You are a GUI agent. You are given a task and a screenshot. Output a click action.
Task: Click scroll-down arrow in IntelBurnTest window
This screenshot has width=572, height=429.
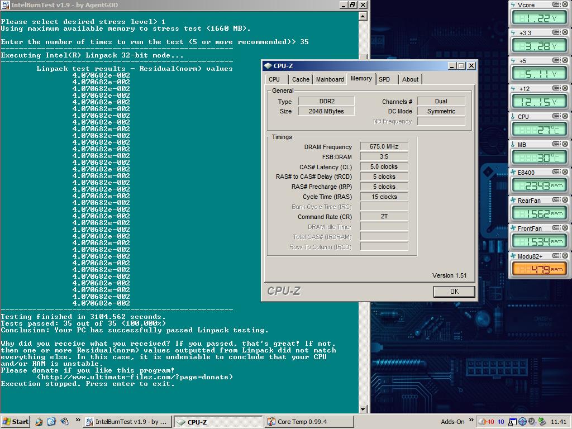(x=363, y=409)
